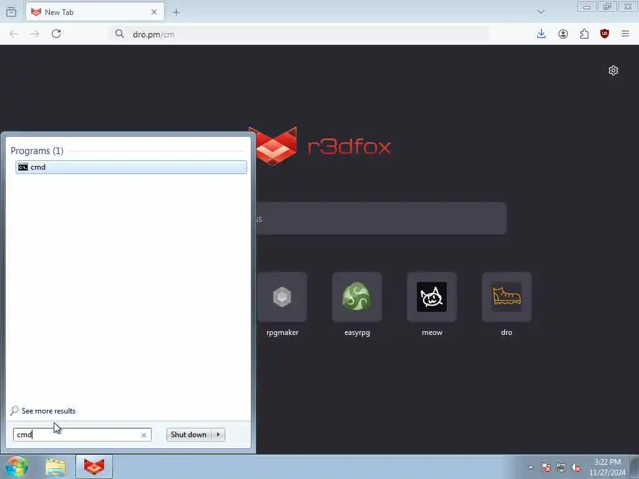The width and height of the screenshot is (639, 479).
Task: Open the network status tray icon
Action: (561, 468)
